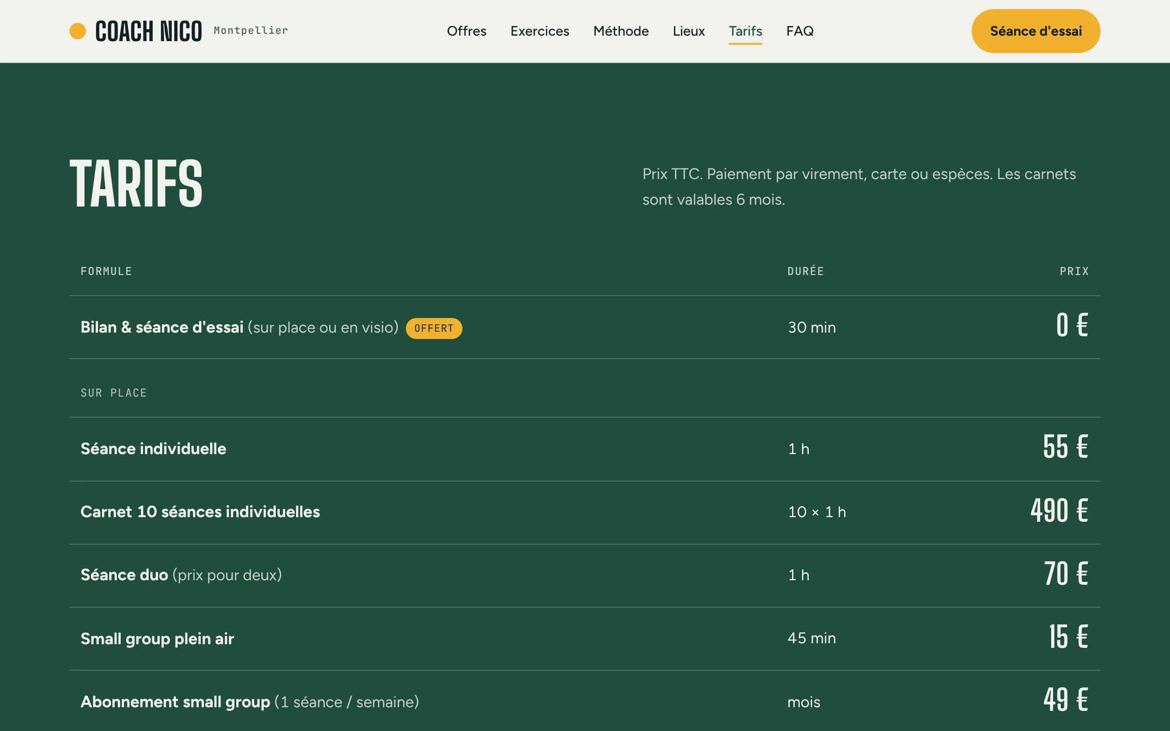Select the Séance duo row title
Screen dimensions: 1170x731
click(124, 575)
